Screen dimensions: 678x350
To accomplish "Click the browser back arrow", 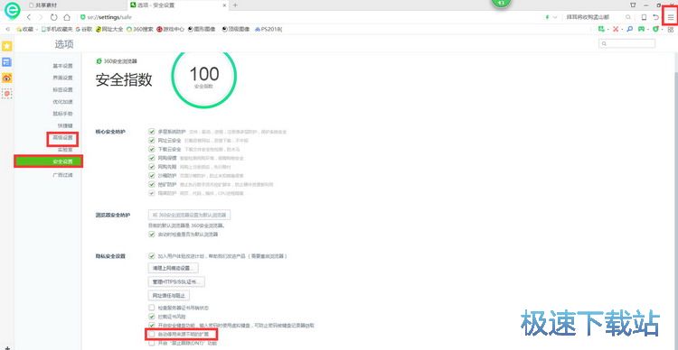I will click(29, 17).
